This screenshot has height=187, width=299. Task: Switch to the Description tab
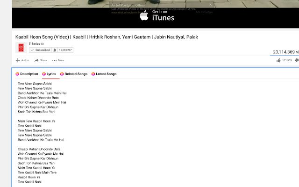tap(27, 74)
